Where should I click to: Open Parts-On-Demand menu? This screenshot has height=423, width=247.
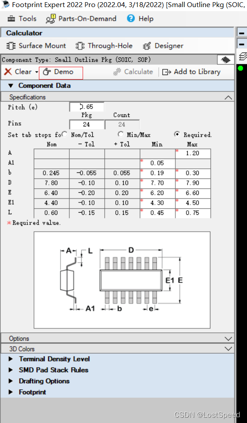click(81, 19)
